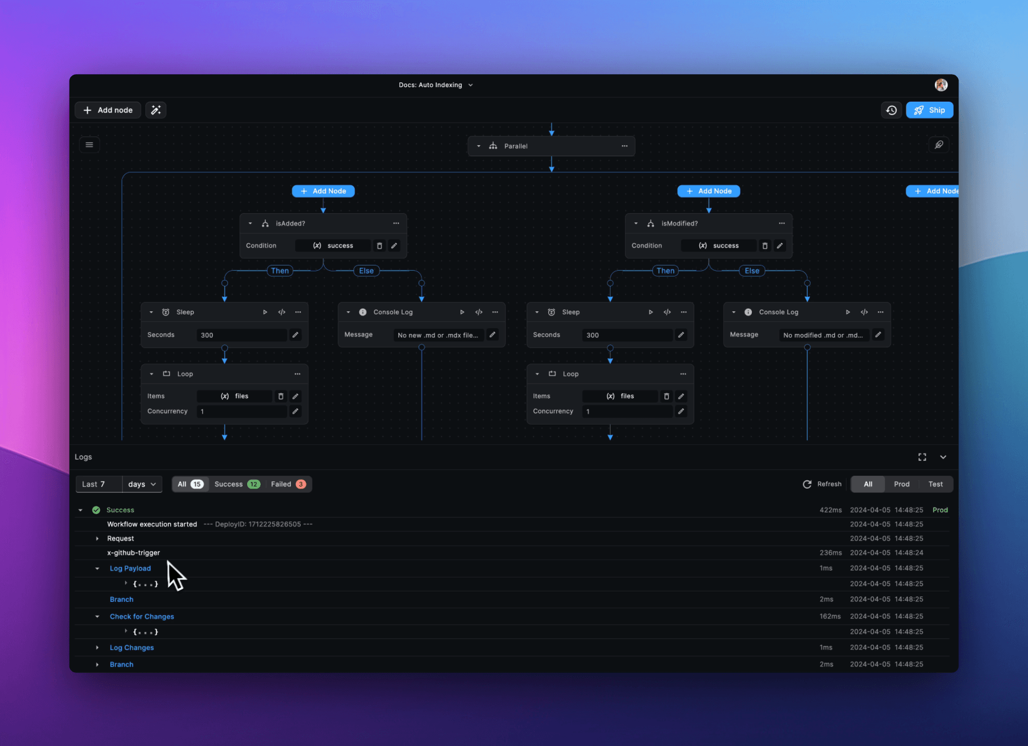Click the Ship button icon
This screenshot has width=1028, height=746.
click(919, 109)
